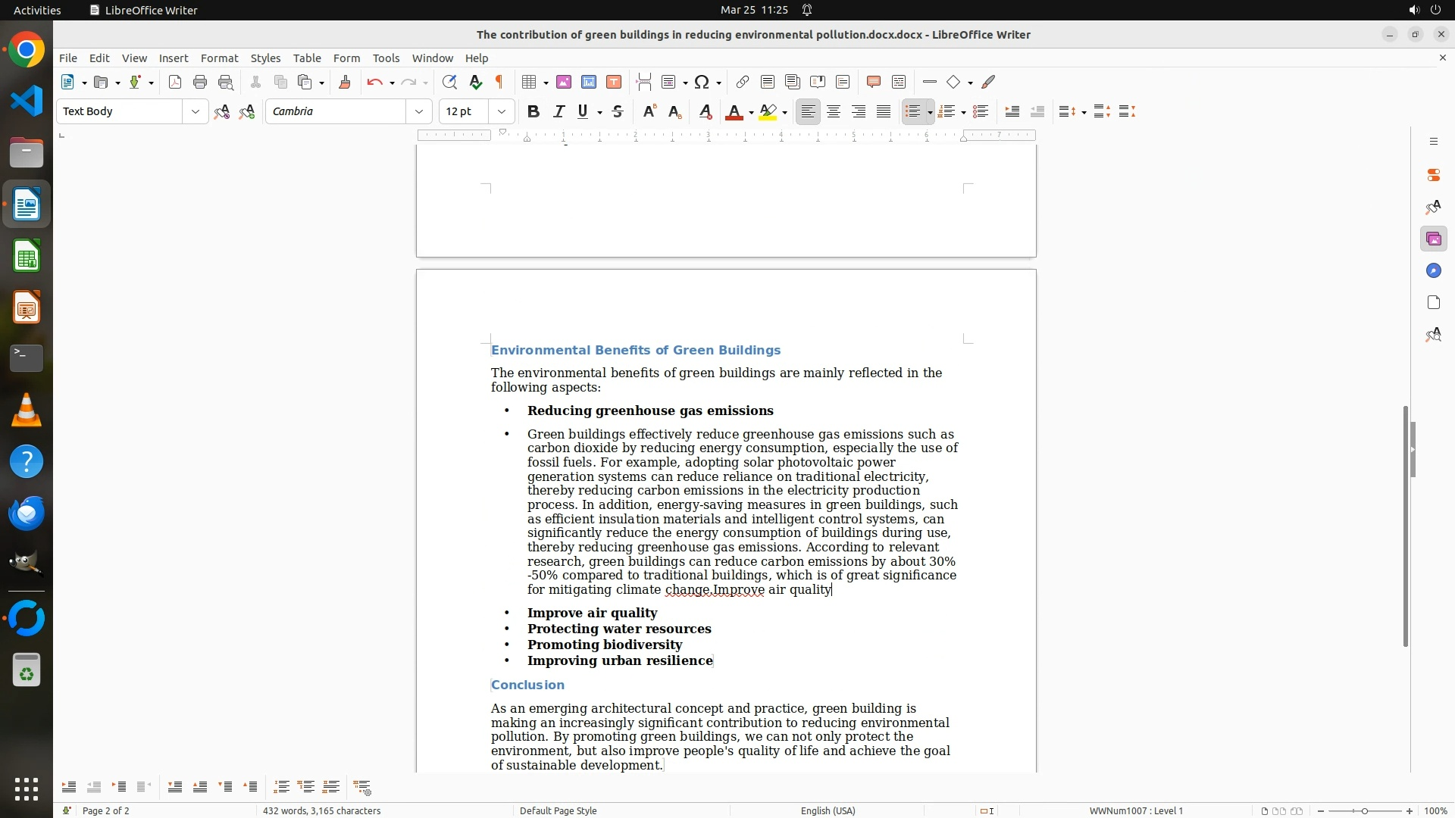
Task: Adjust the zoom slider in status bar
Action: pyautogui.click(x=1365, y=810)
